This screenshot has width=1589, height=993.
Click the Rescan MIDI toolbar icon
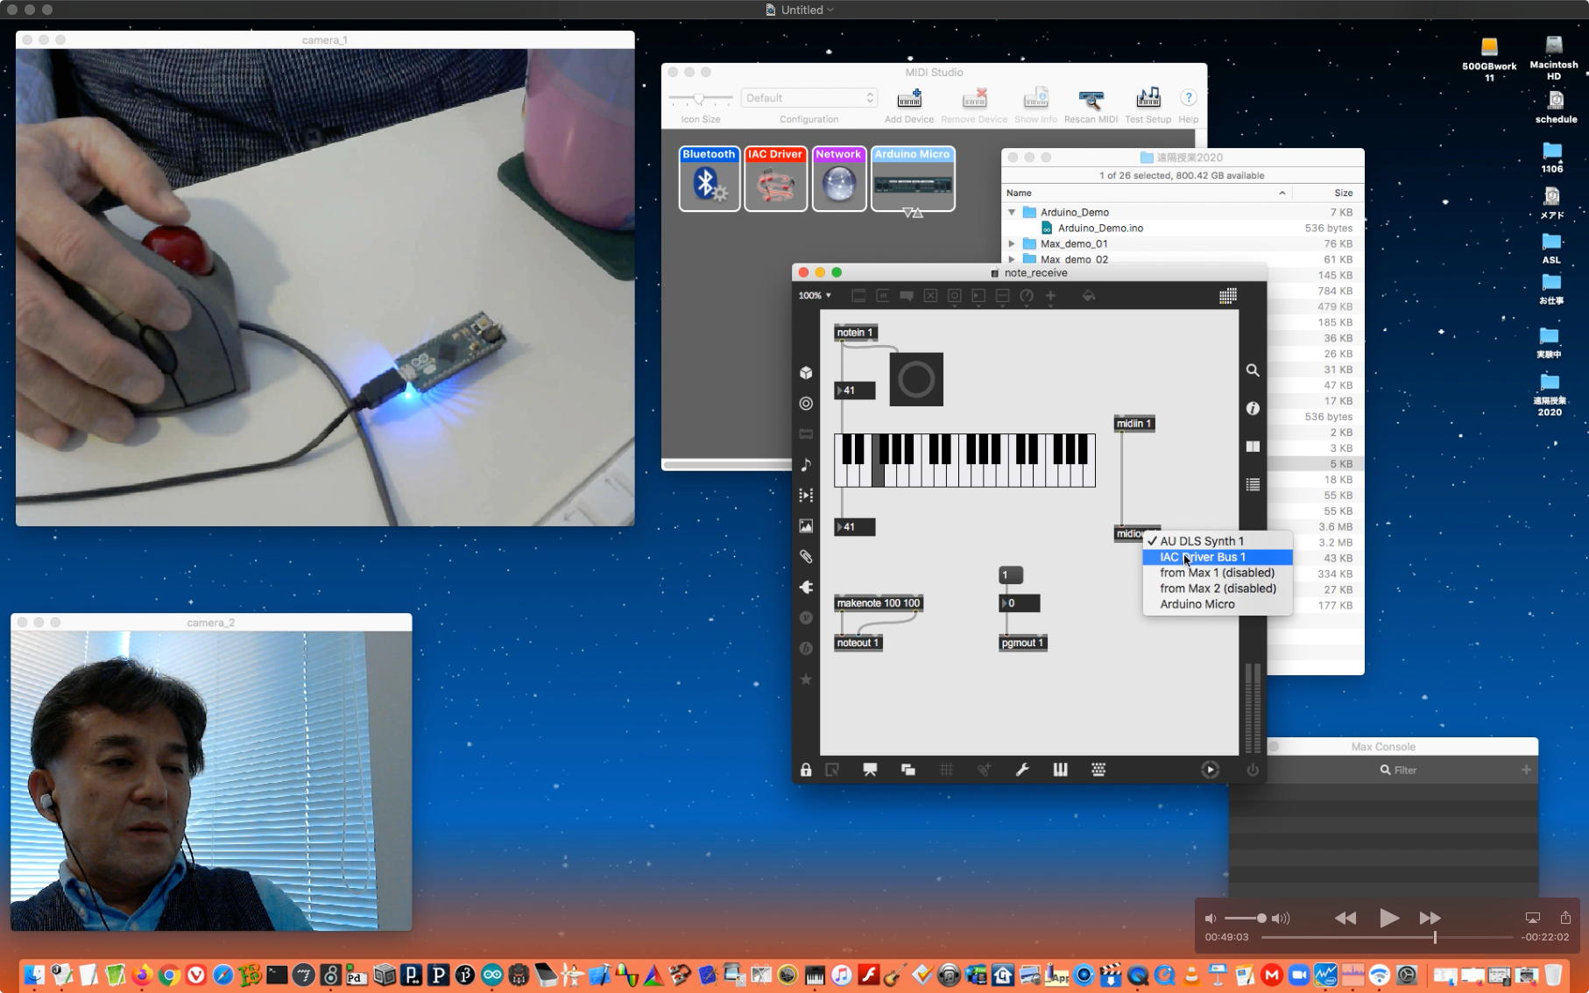[1091, 99]
